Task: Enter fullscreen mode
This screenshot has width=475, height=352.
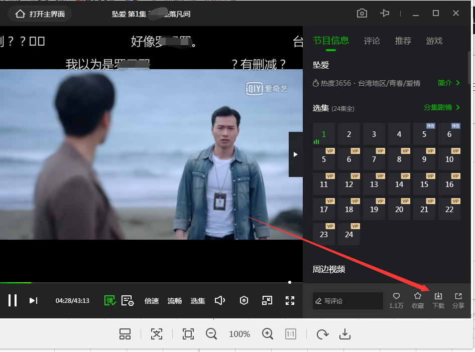Action: [x=290, y=300]
